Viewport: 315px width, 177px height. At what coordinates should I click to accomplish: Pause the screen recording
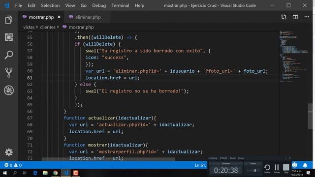pyautogui.click(x=277, y=169)
